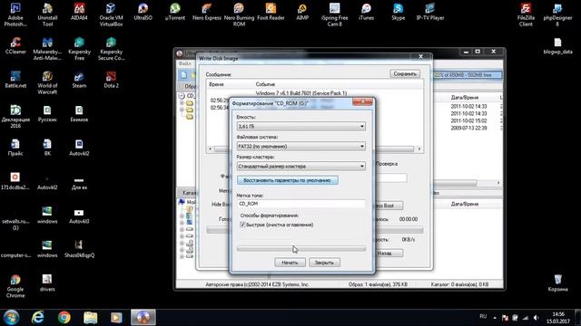Image resolution: width=581 pixels, height=326 pixels.
Task: Open AIDA64 desktop shortcut
Action: [79, 11]
